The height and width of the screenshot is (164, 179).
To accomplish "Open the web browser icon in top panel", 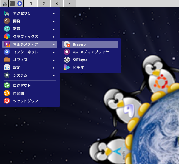I will click(20, 4).
